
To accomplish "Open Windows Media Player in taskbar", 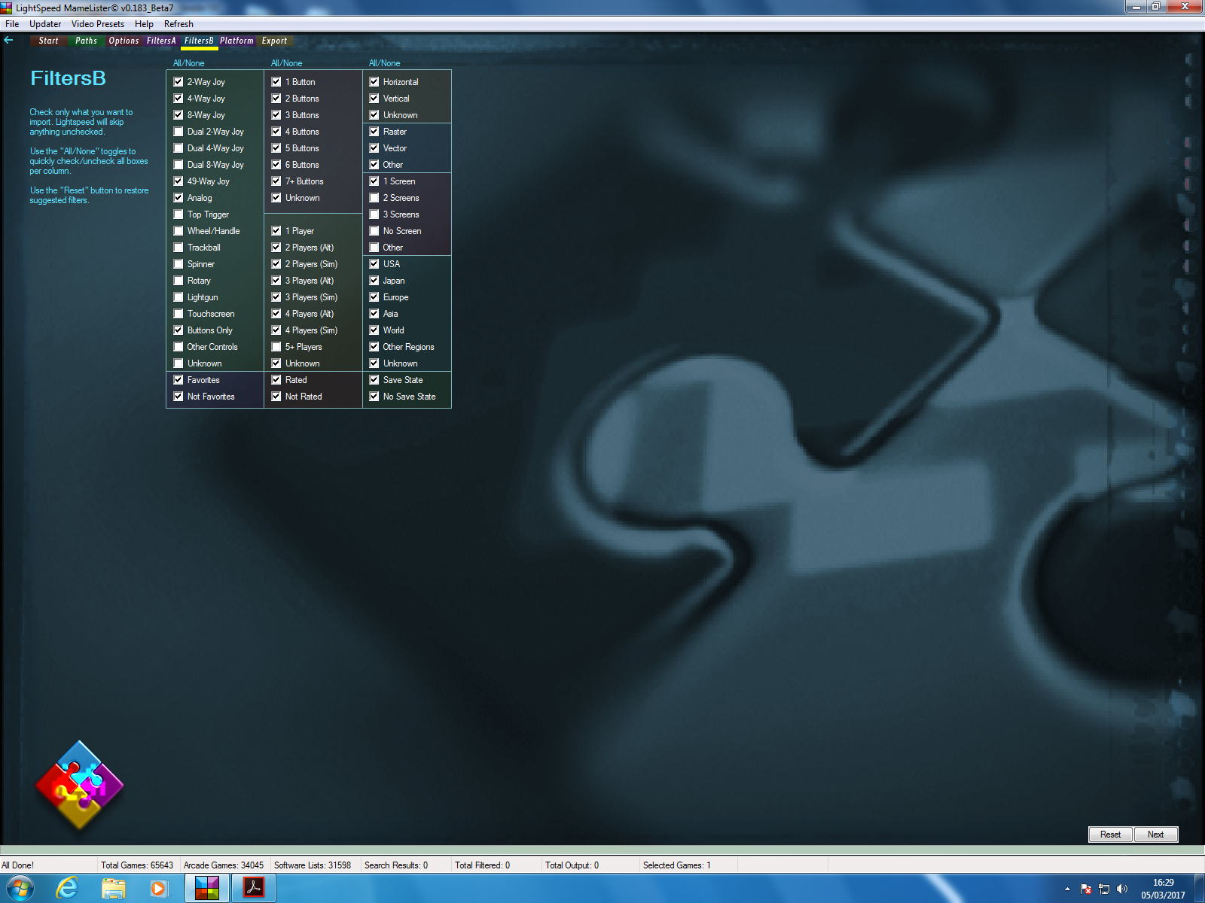I will tap(159, 889).
